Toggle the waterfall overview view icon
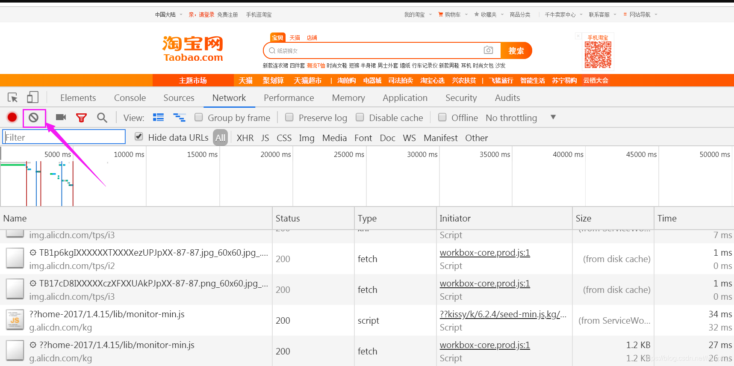 tap(179, 117)
